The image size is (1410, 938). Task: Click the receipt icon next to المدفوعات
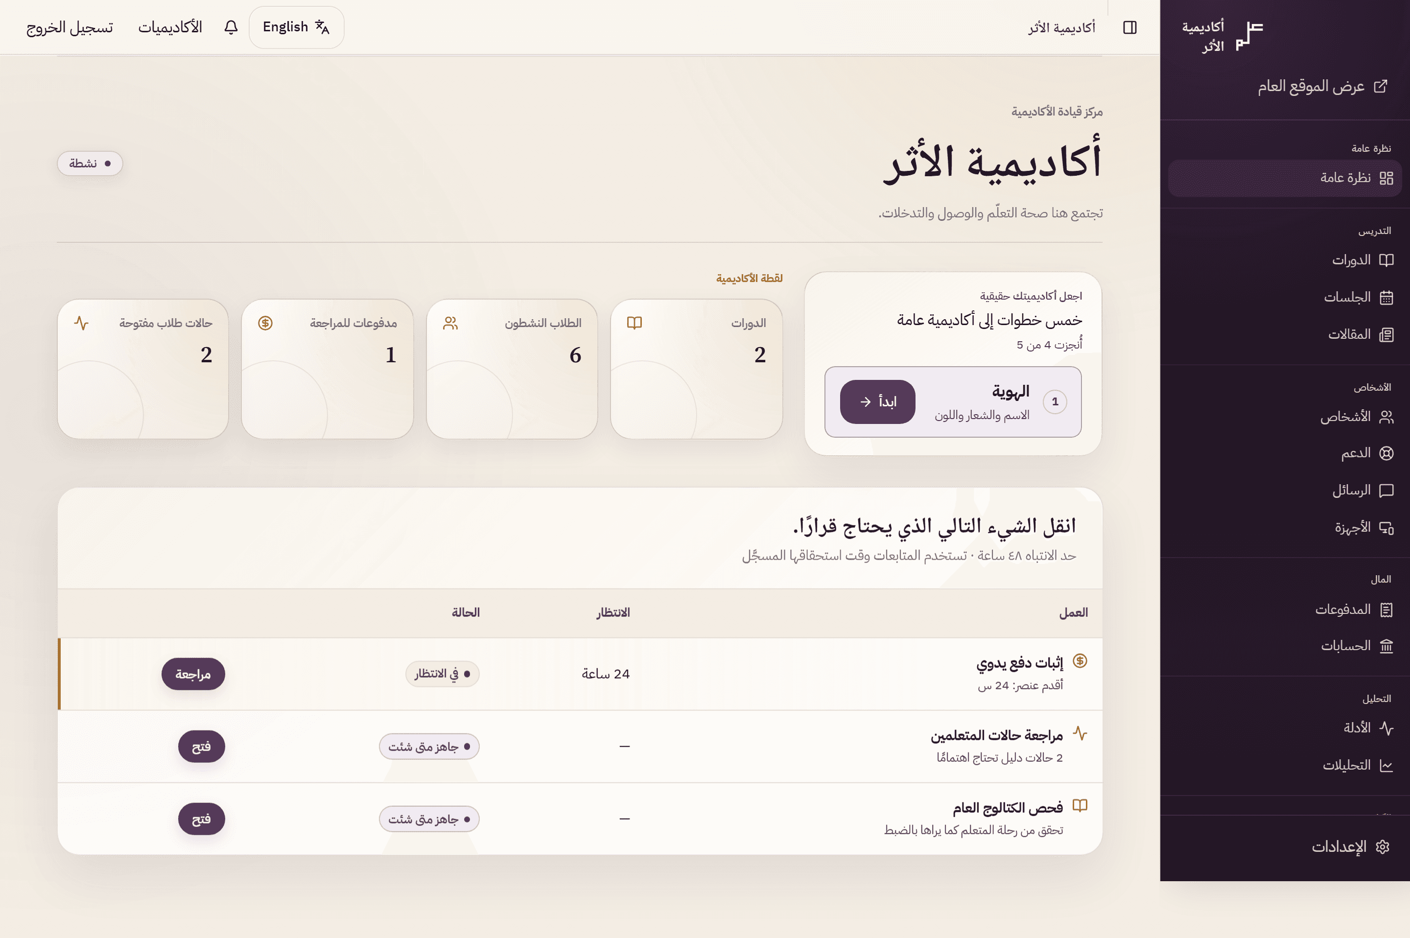click(x=1386, y=610)
